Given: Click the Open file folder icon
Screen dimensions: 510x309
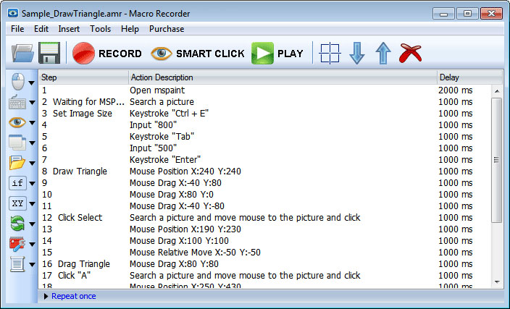Looking at the screenshot, I should 22,54.
